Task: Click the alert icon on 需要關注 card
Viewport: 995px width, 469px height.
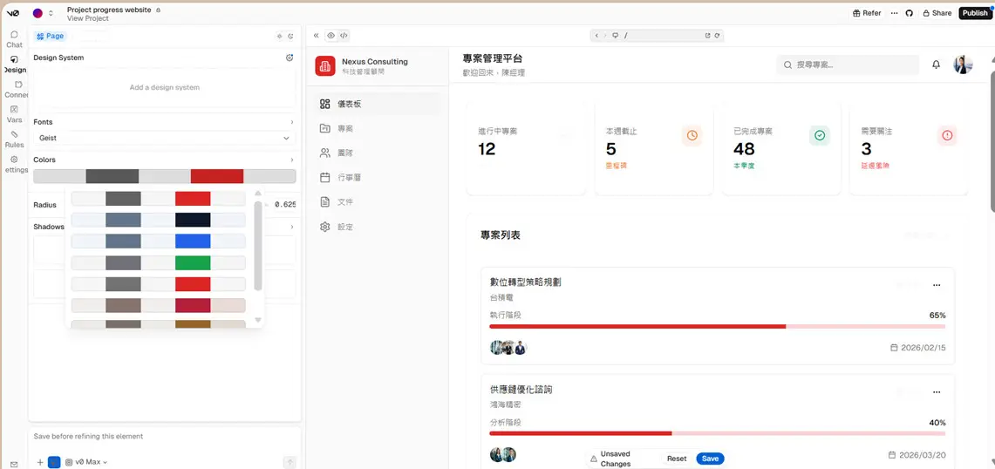Action: pos(947,135)
